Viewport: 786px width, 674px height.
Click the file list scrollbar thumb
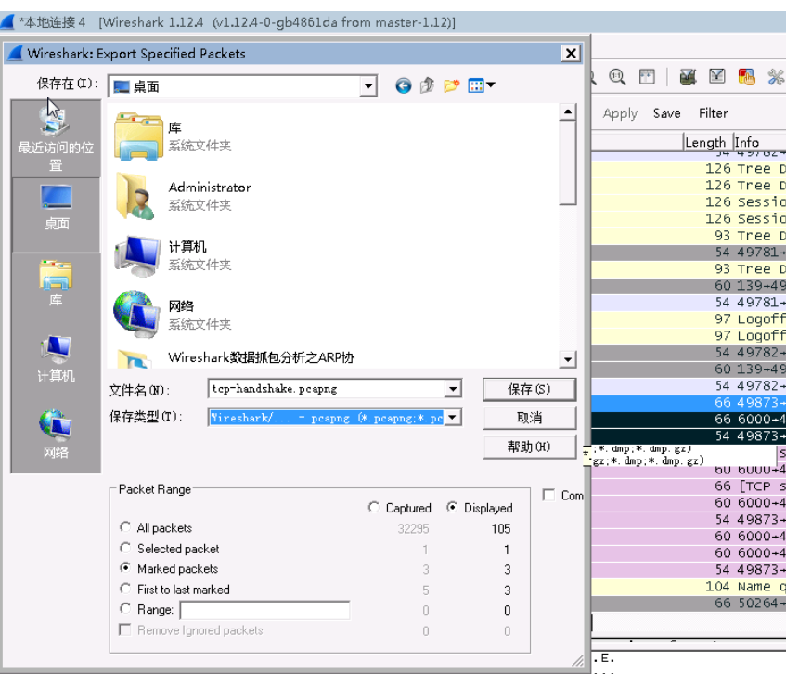(567, 162)
